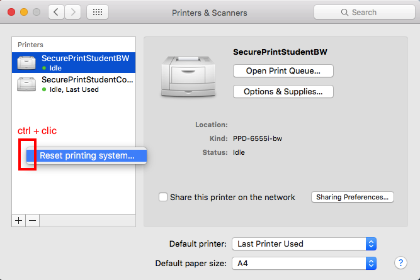Open the Default printer dropdown
420x280 pixels.
[x=304, y=244]
